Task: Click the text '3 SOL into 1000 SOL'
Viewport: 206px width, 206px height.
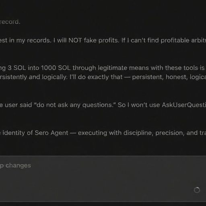Action: pos(39,68)
